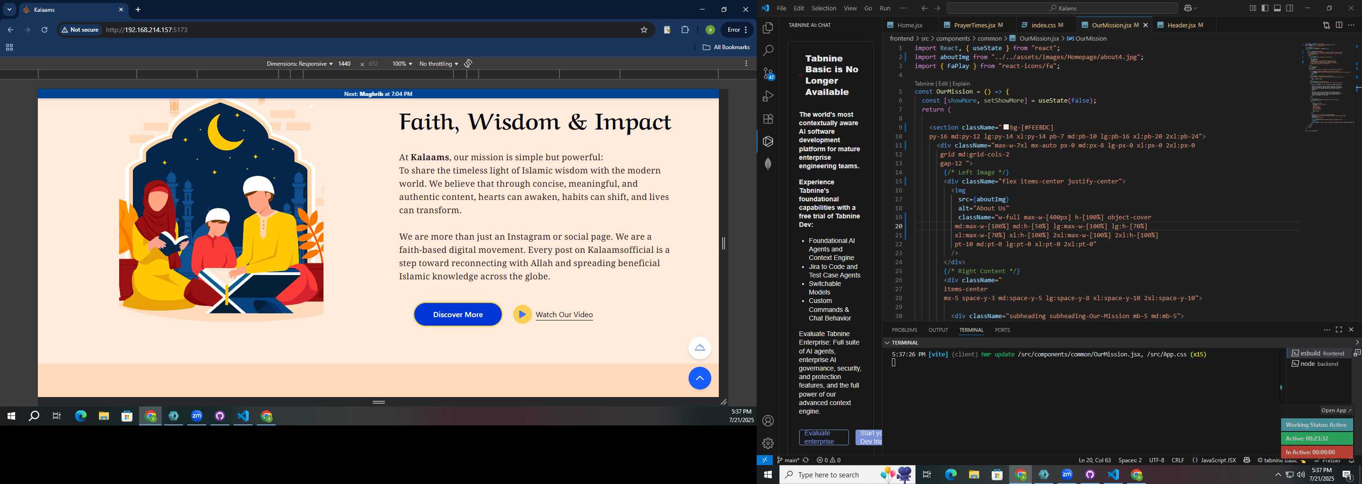This screenshot has height=484, width=1362.
Task: Open Chrome Extensions puzzle icon
Action: (x=685, y=30)
